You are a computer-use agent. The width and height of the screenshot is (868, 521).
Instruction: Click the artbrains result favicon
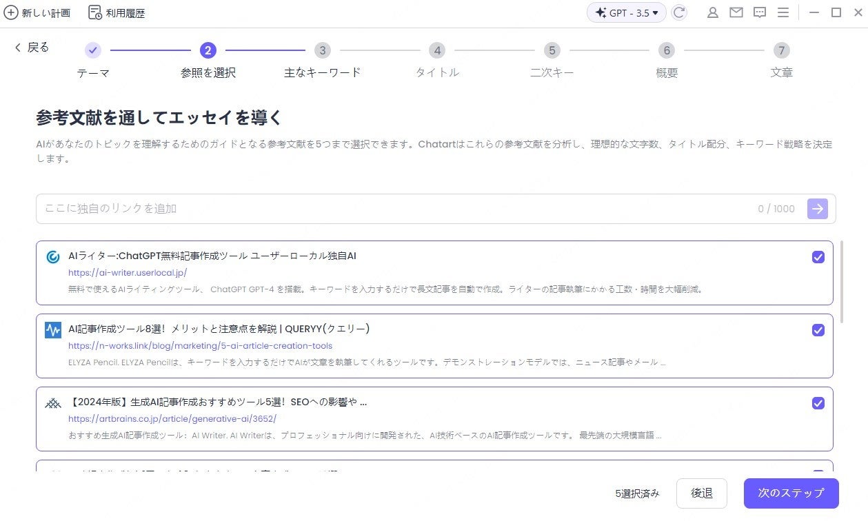pyautogui.click(x=53, y=403)
